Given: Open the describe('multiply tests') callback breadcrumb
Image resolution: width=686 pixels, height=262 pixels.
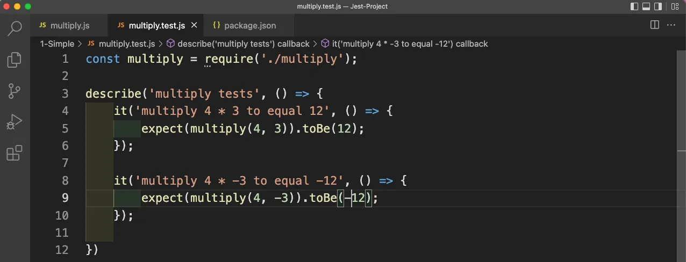Looking at the screenshot, I should (x=244, y=43).
